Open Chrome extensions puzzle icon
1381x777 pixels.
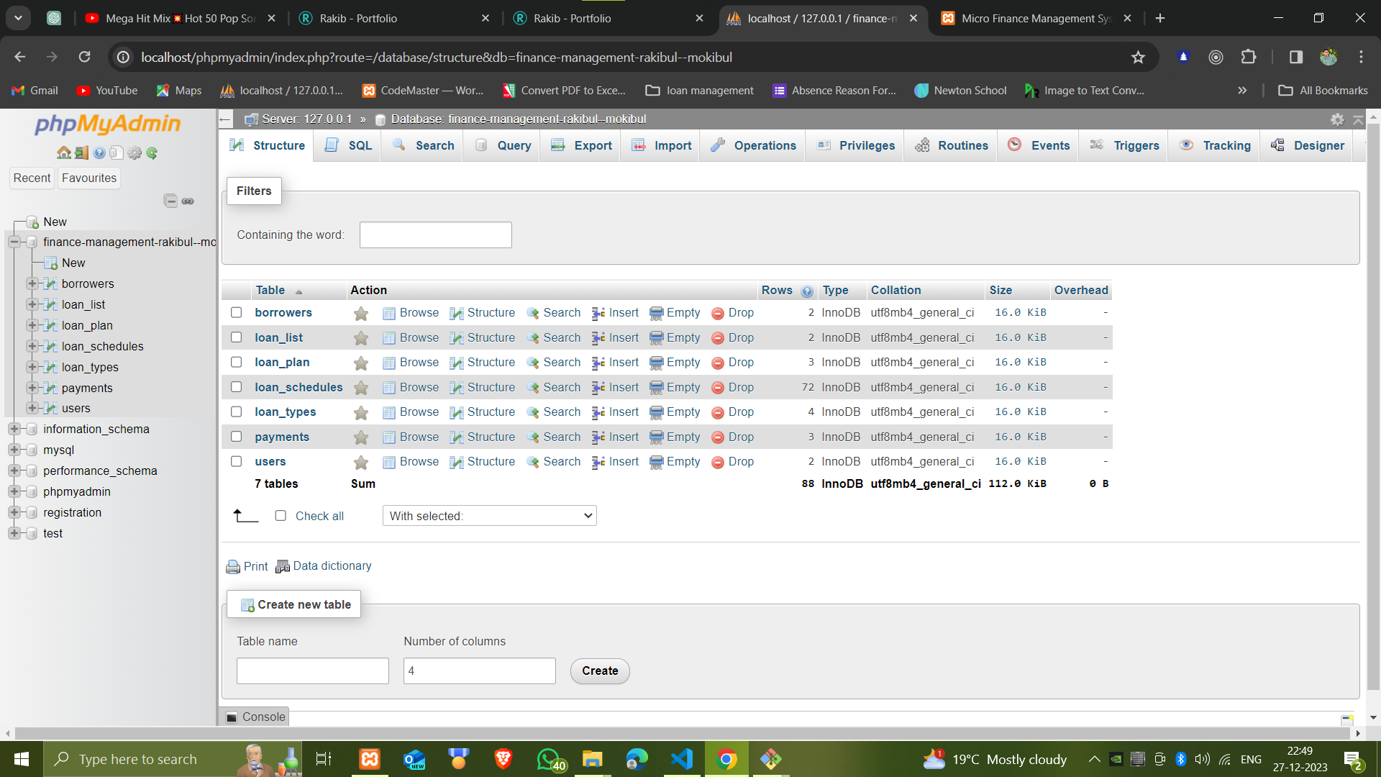pyautogui.click(x=1249, y=57)
